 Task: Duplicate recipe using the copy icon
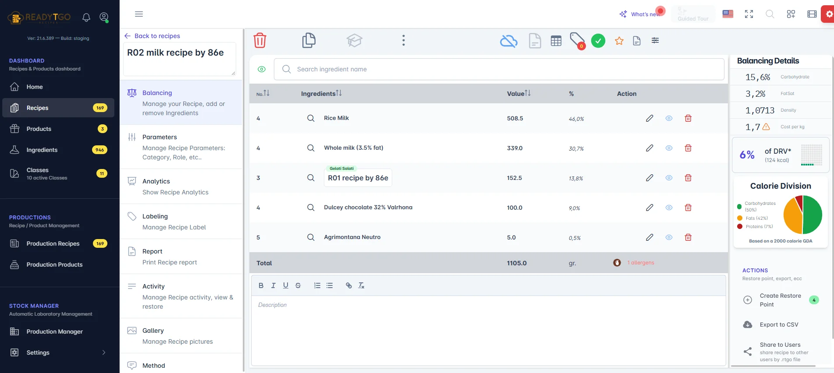coord(309,40)
